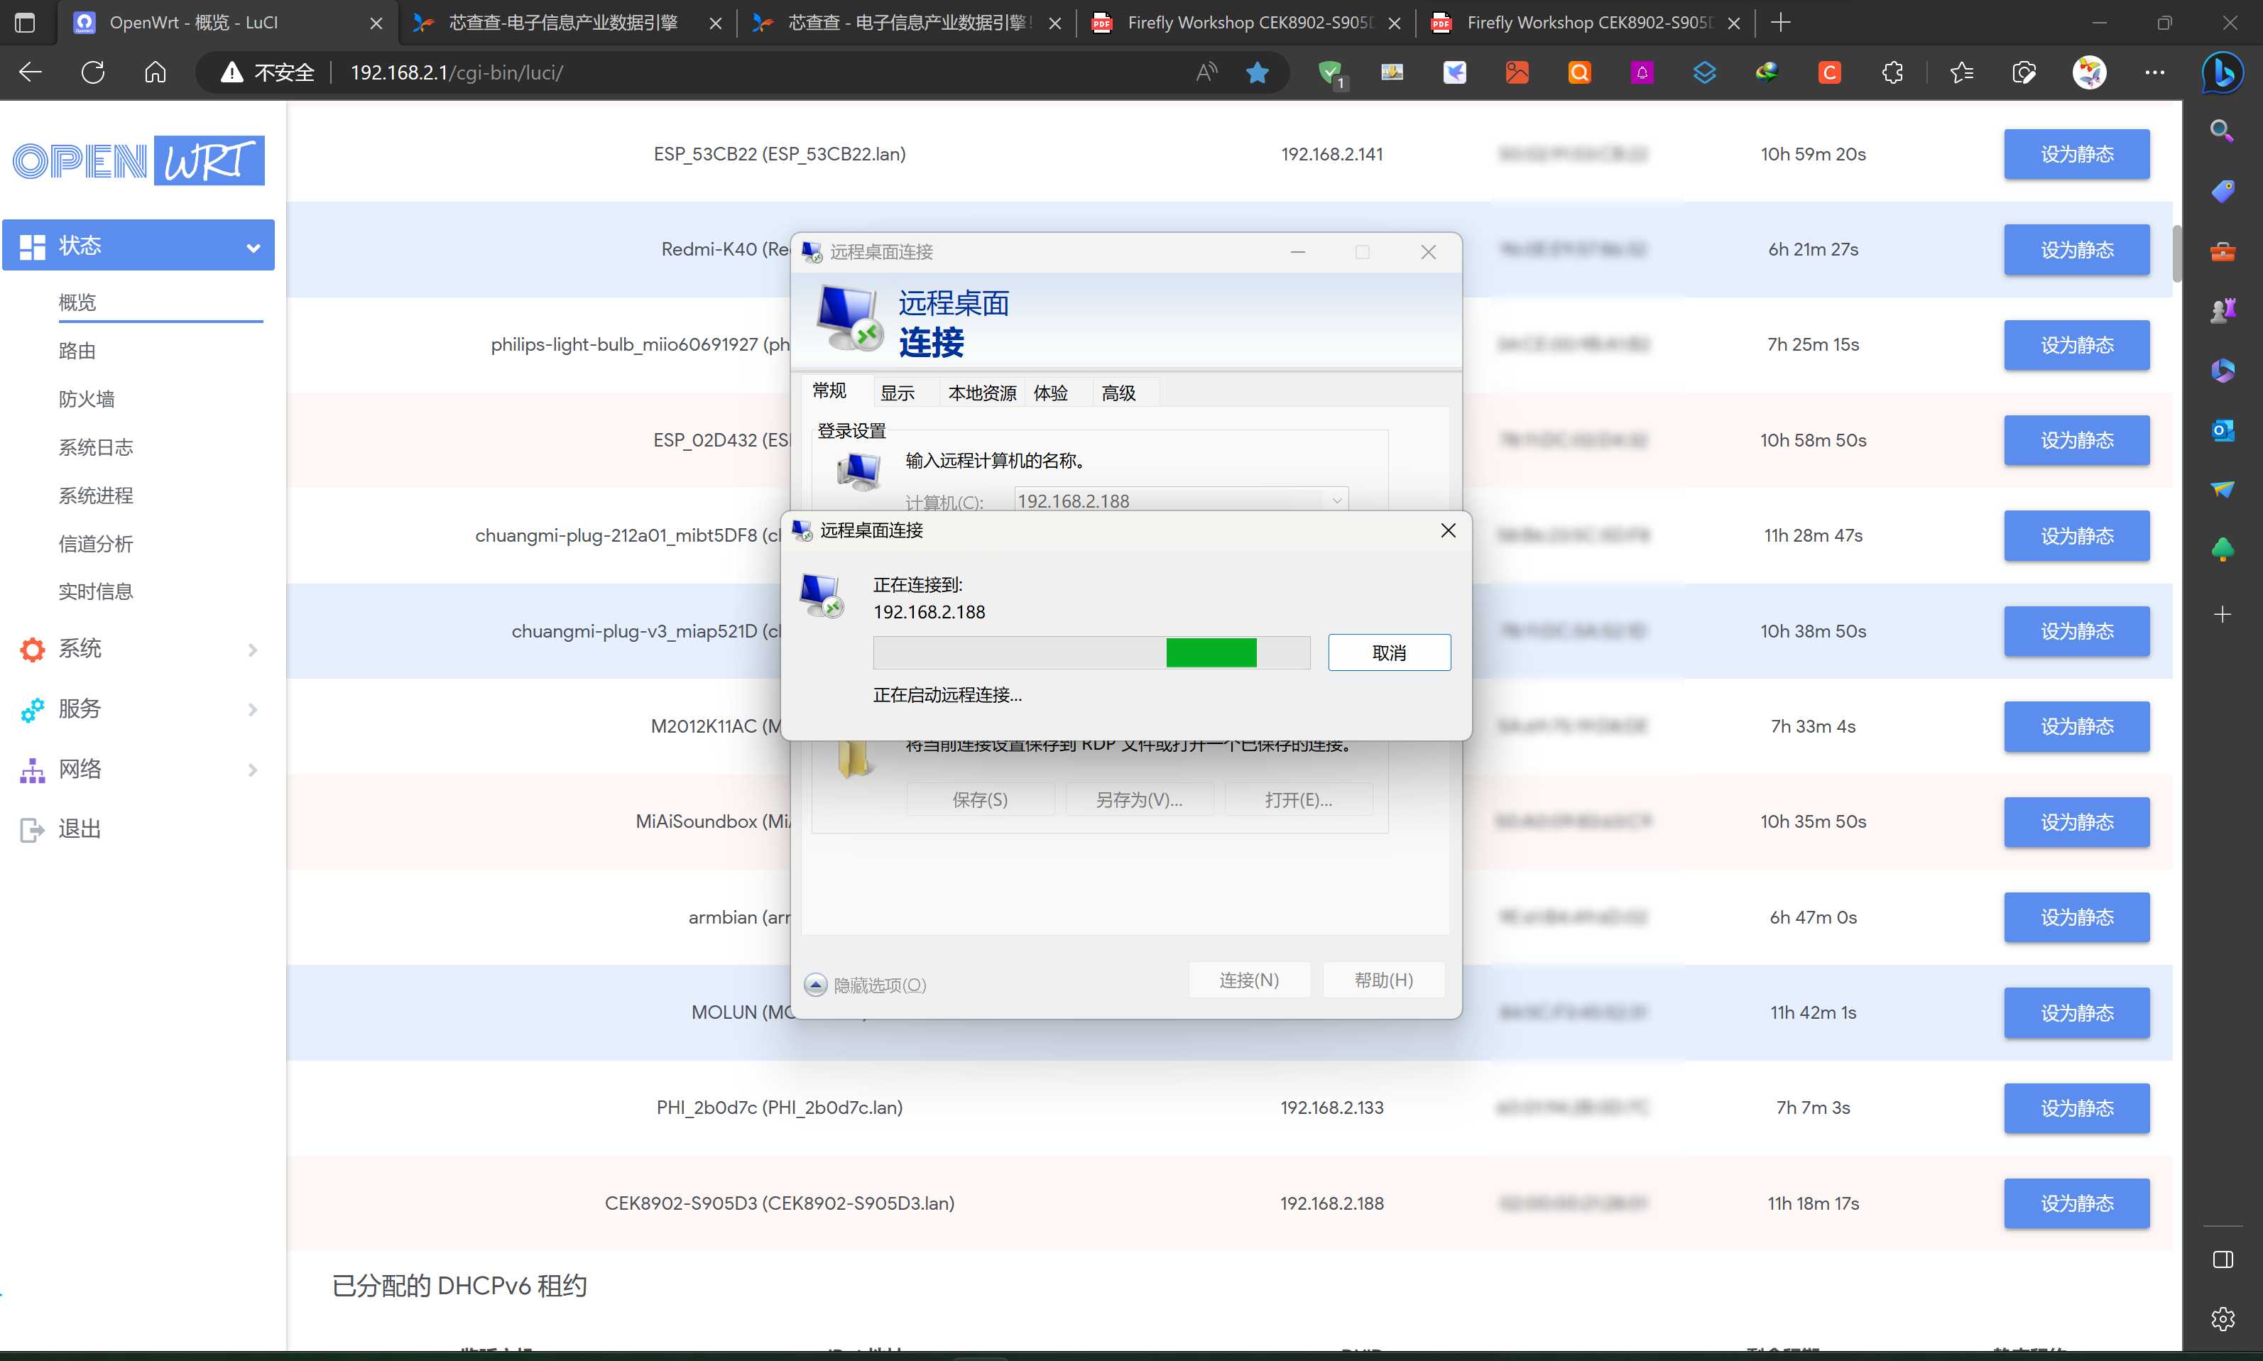Set armbian lease as static

pyautogui.click(x=2076, y=917)
